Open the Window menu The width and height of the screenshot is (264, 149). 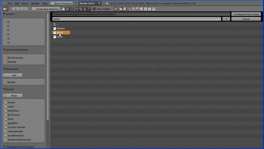35,3
